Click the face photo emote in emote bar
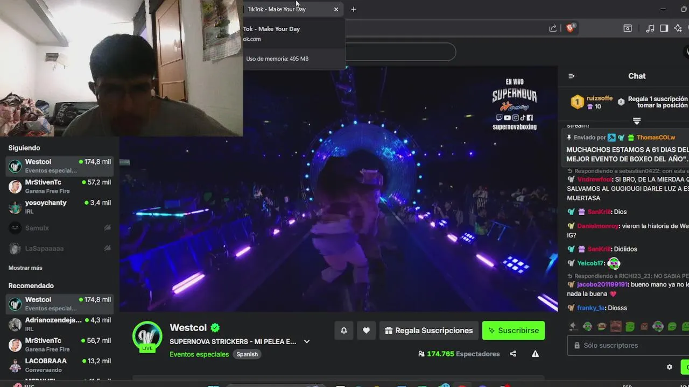This screenshot has height=387, width=689. tap(616, 326)
